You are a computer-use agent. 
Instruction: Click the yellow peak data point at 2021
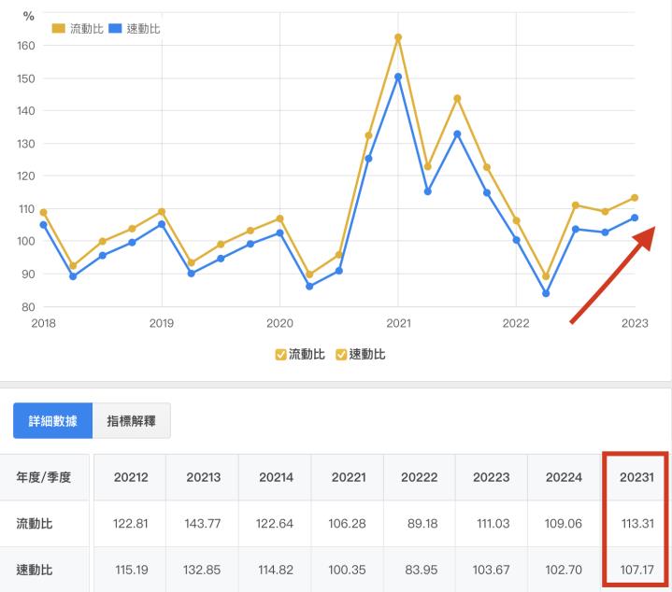[398, 37]
